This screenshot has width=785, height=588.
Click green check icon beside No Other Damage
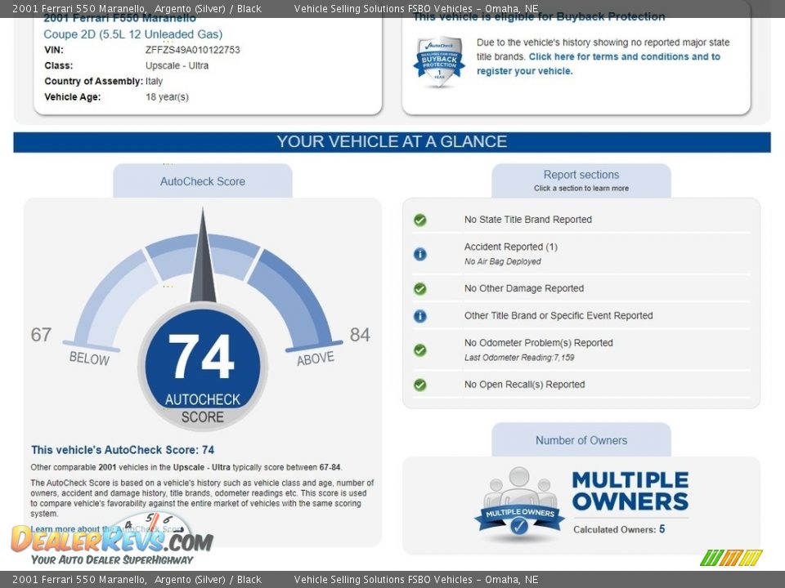point(420,289)
